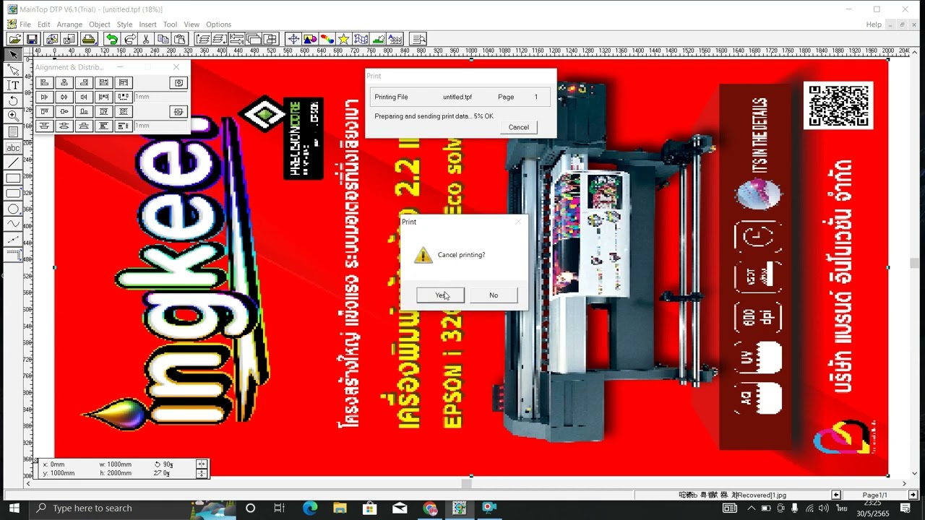Select the rectangle drawing tool
The height and width of the screenshot is (520, 925).
pos(13,178)
